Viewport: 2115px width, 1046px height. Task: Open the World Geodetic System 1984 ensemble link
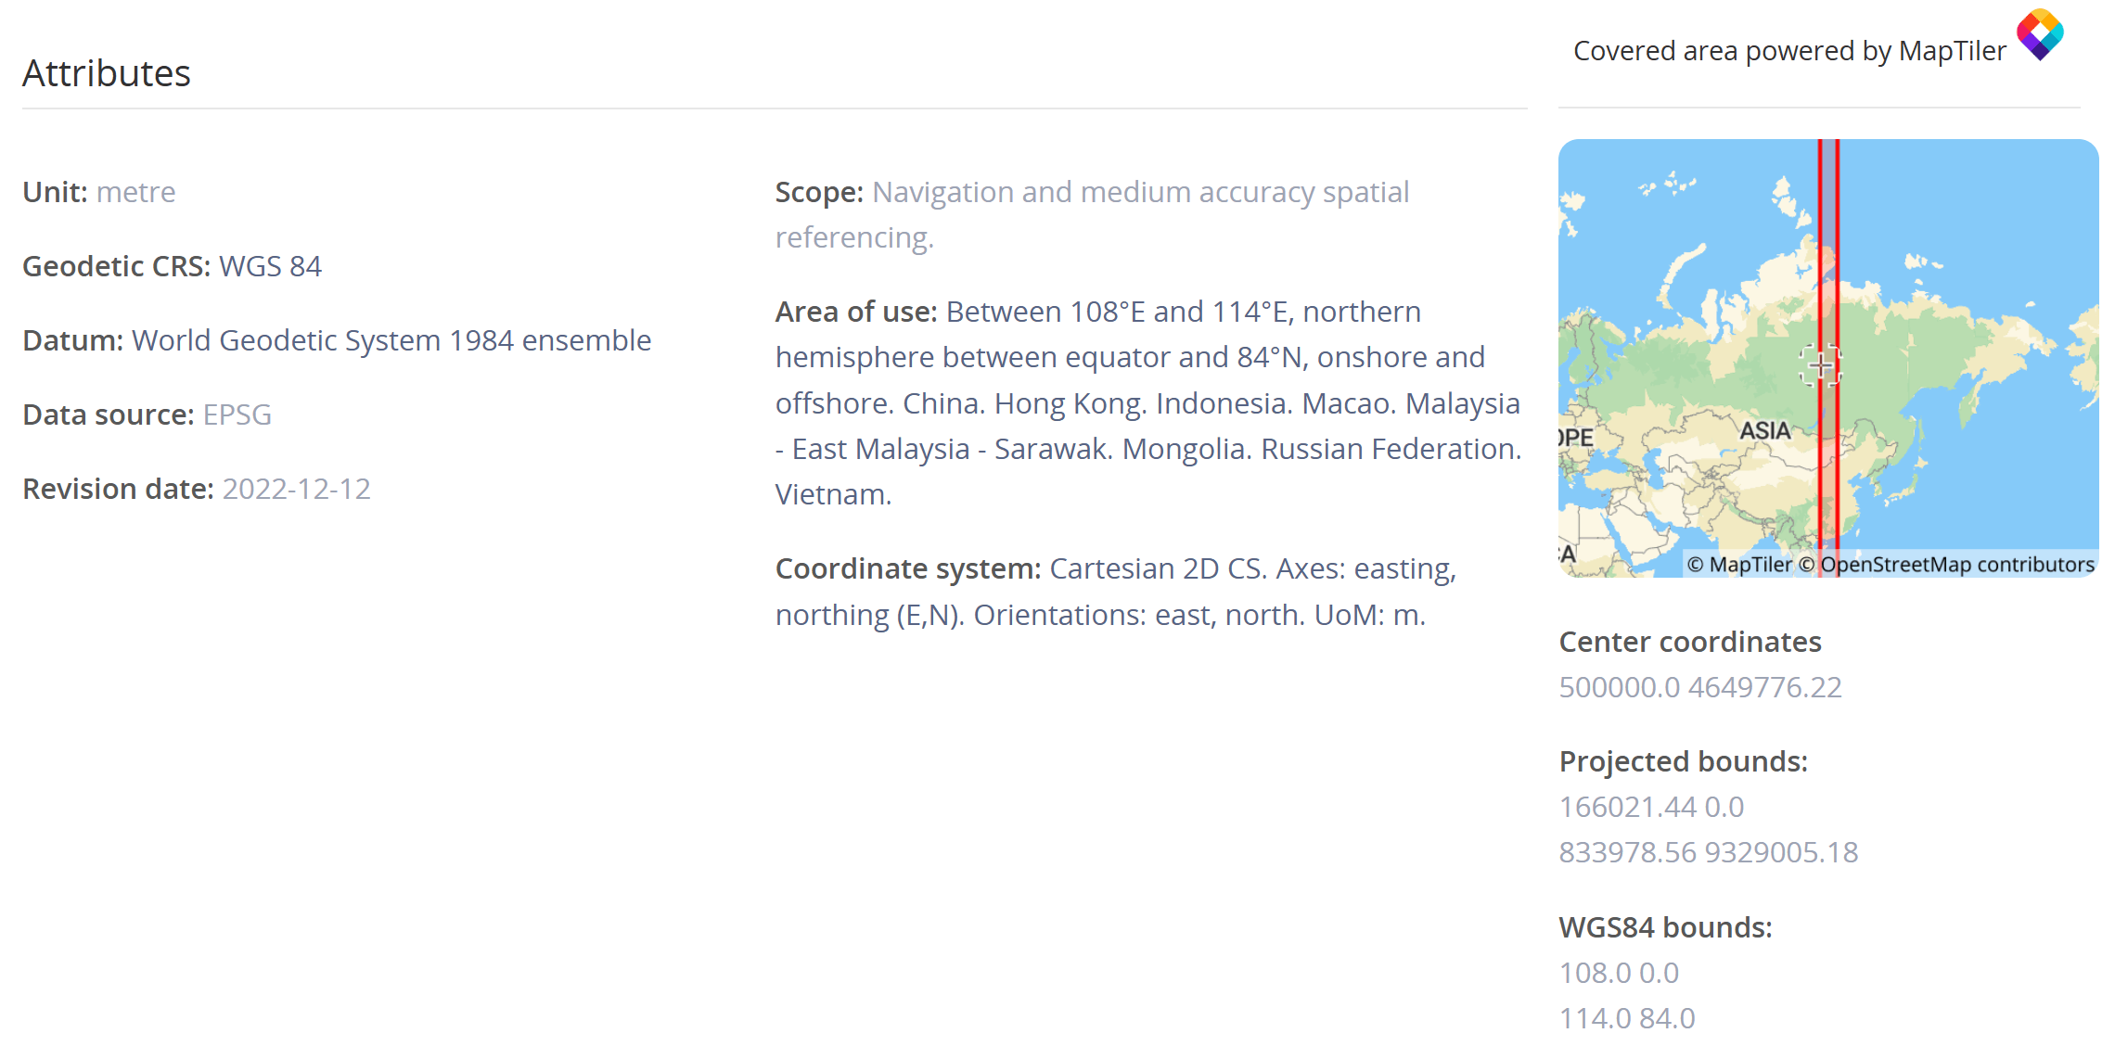391,340
